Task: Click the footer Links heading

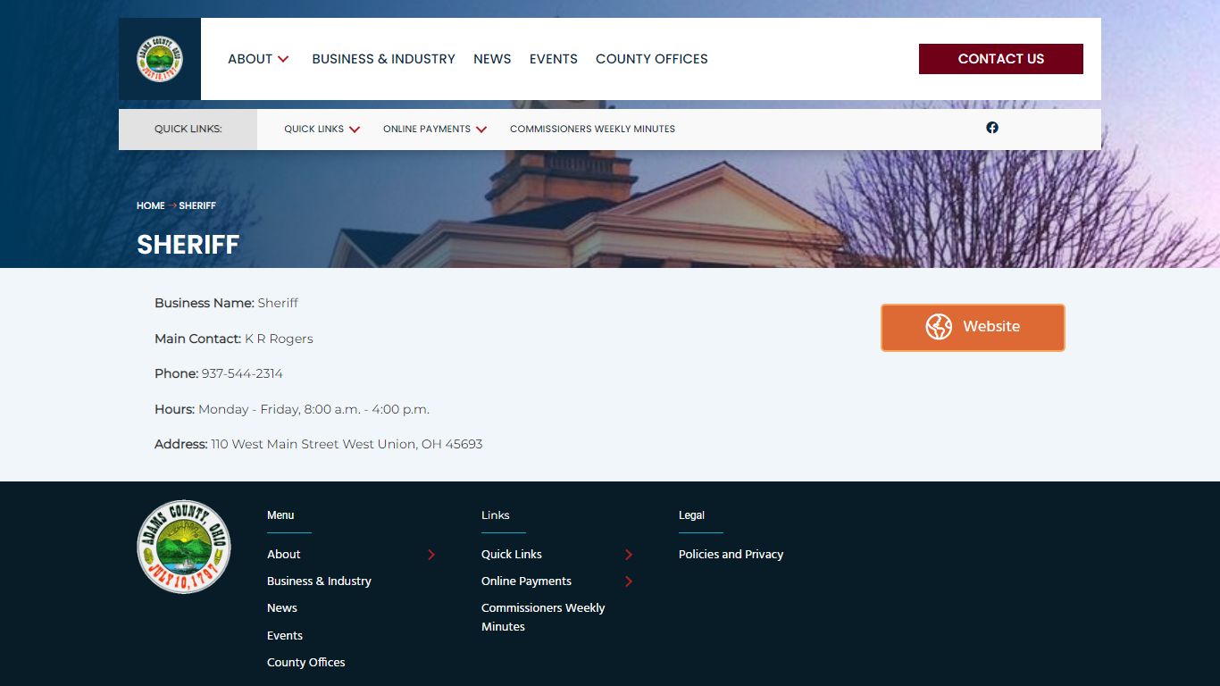Action: click(x=496, y=515)
